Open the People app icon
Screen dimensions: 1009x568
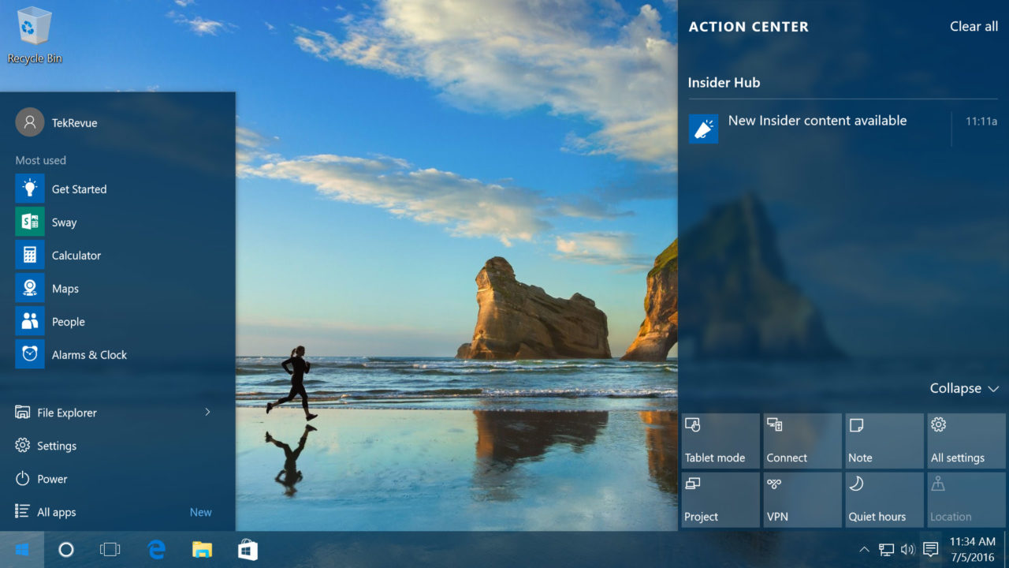click(30, 322)
